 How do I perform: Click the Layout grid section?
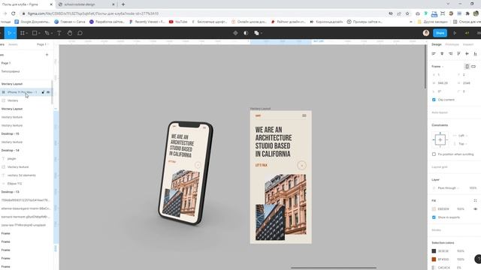coord(440,166)
